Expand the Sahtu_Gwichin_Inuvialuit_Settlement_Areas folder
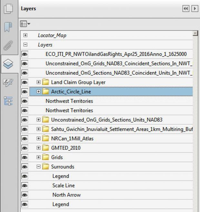 [x=38, y=129]
